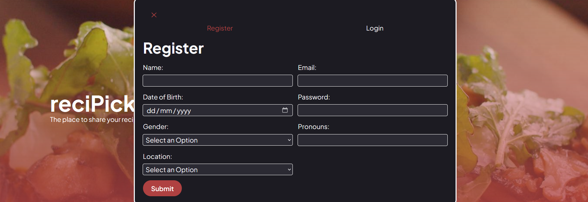Select the day 'dd' segment of the date
This screenshot has width=588, height=202.
tap(151, 111)
